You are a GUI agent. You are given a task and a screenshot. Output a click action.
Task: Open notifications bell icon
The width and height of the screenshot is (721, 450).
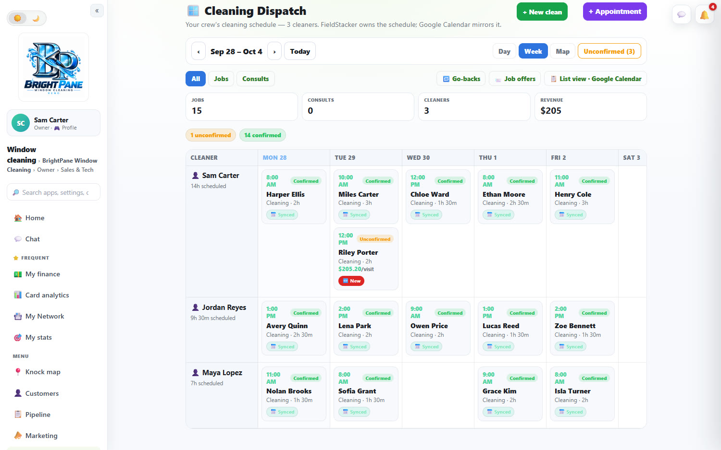704,14
